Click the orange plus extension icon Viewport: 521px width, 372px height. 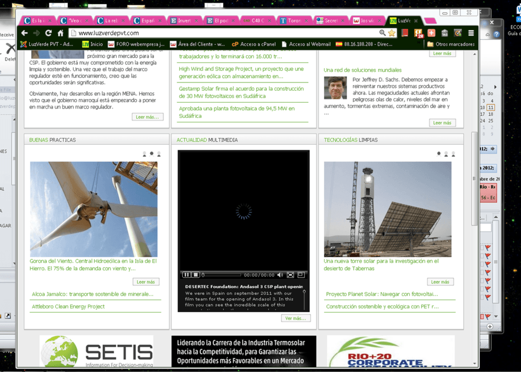[x=431, y=33]
